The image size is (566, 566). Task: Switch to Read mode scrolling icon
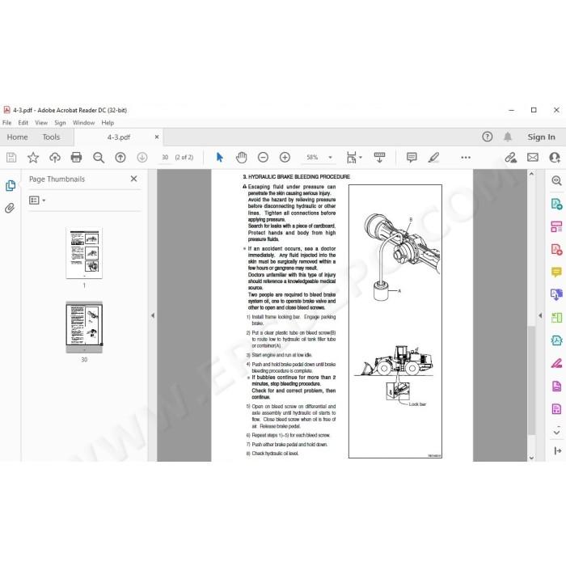pos(379,158)
